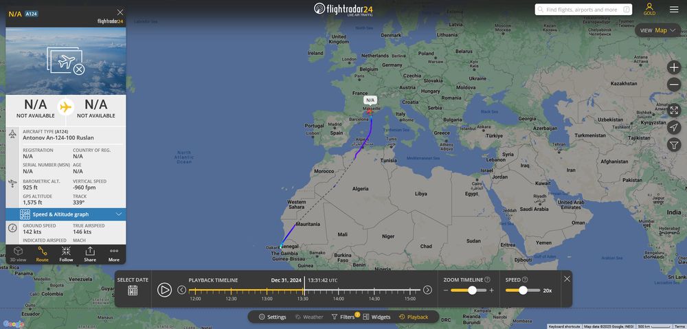Adjust the playback Speed slider
687x329 pixels.
pyautogui.click(x=523, y=290)
